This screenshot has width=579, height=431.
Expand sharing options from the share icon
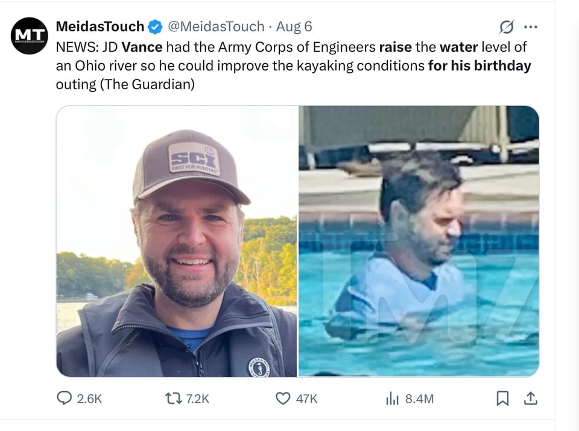(x=531, y=398)
